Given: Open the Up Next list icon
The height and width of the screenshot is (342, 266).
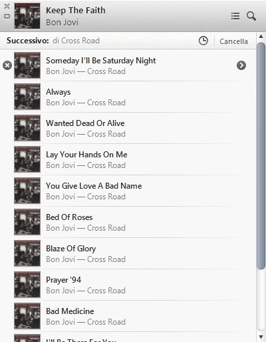Looking at the screenshot, I should [235, 16].
